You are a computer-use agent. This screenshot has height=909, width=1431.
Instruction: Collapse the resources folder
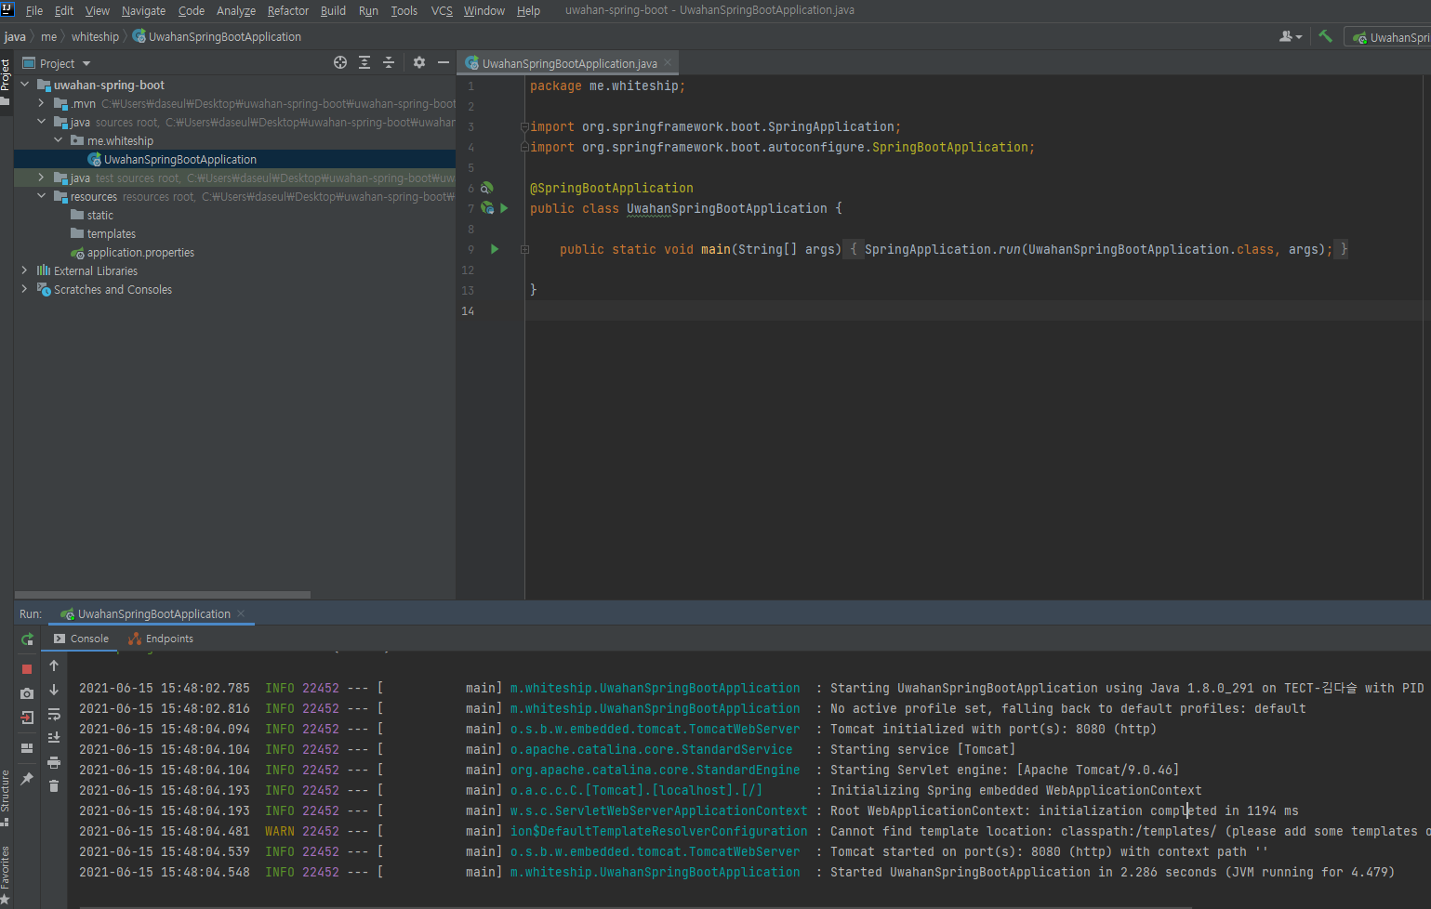(42, 196)
